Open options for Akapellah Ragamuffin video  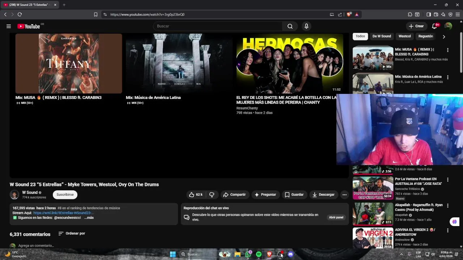(447, 205)
